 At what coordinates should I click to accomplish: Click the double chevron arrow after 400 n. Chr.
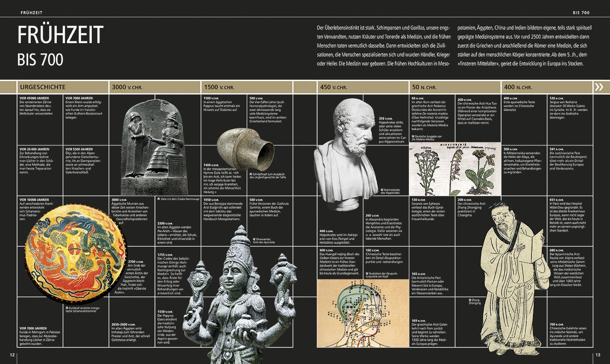[599, 87]
